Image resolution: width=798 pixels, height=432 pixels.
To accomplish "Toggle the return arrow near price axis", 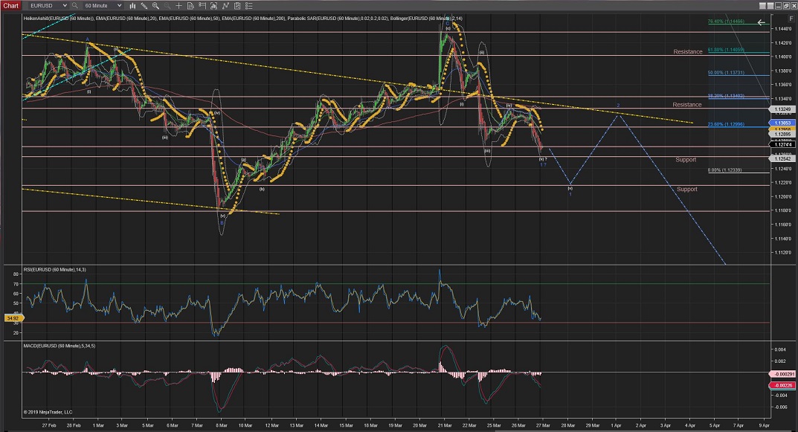I will click(761, 23).
